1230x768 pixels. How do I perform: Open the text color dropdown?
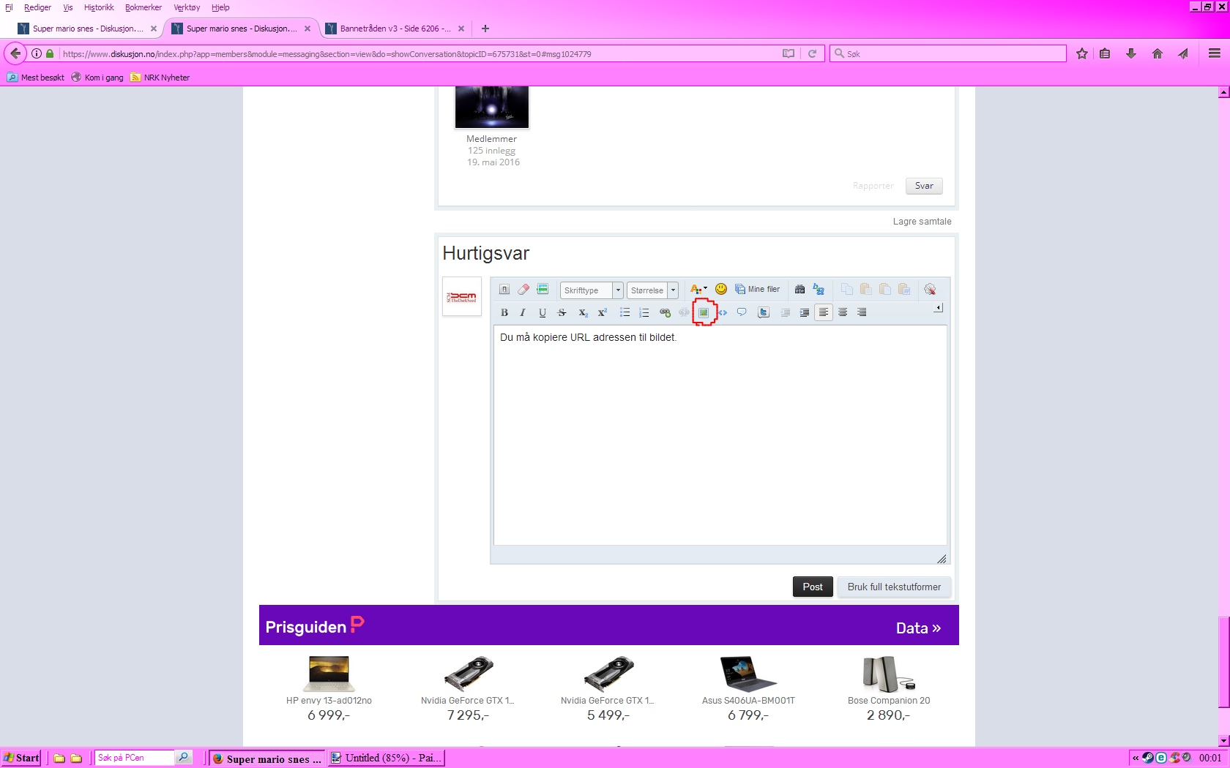pos(699,289)
